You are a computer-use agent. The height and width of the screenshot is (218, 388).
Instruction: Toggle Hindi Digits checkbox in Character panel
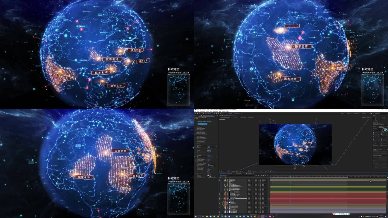coord(381,145)
